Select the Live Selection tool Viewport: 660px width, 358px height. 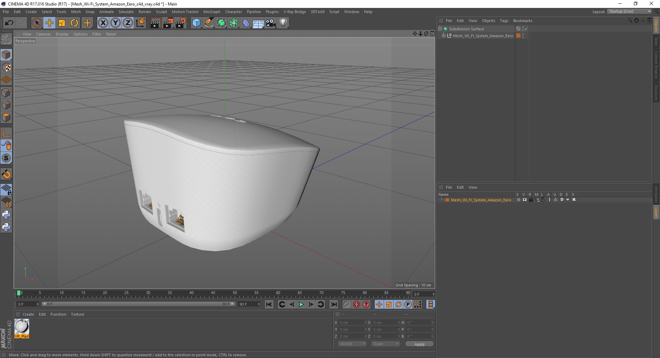pyautogui.click(x=37, y=23)
